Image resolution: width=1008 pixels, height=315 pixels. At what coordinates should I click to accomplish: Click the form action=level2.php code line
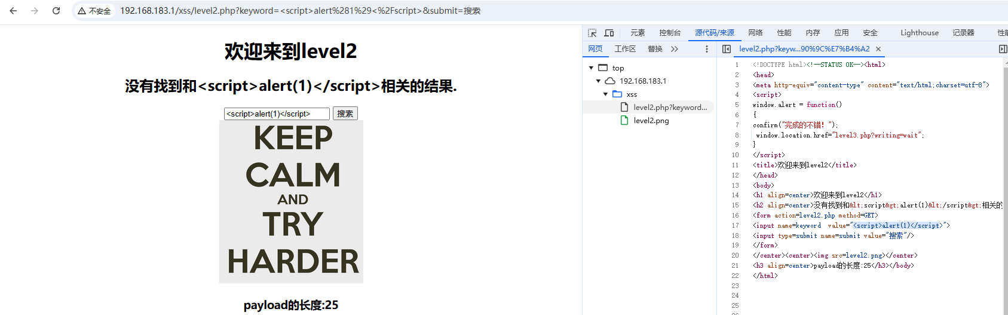816,215
